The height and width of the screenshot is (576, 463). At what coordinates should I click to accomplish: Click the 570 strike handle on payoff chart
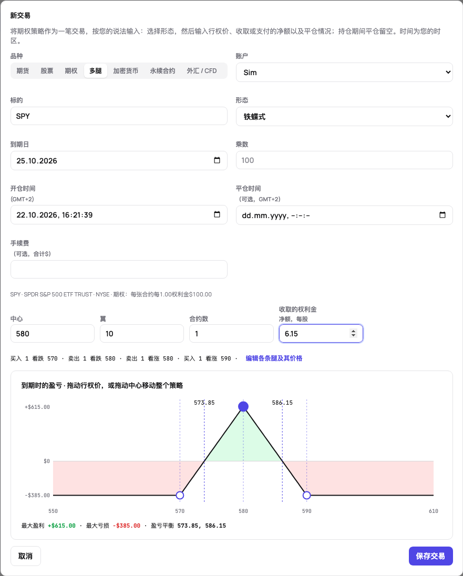pos(180,495)
